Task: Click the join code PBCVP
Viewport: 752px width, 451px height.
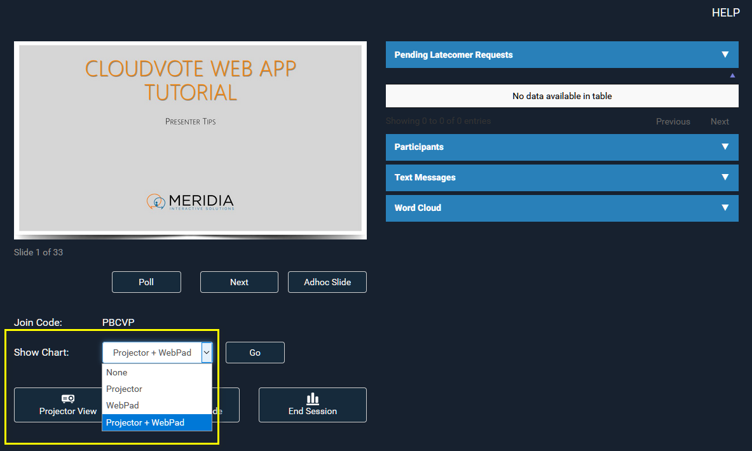Action: coord(118,323)
